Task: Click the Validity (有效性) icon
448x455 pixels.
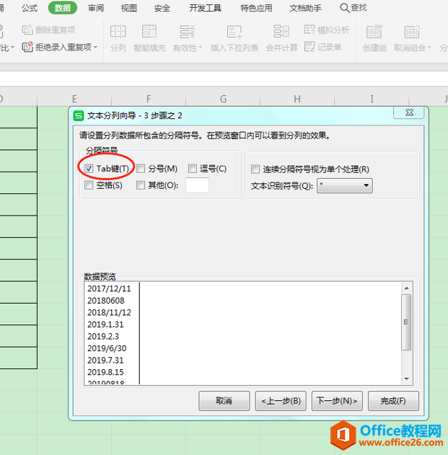Action: (188, 31)
